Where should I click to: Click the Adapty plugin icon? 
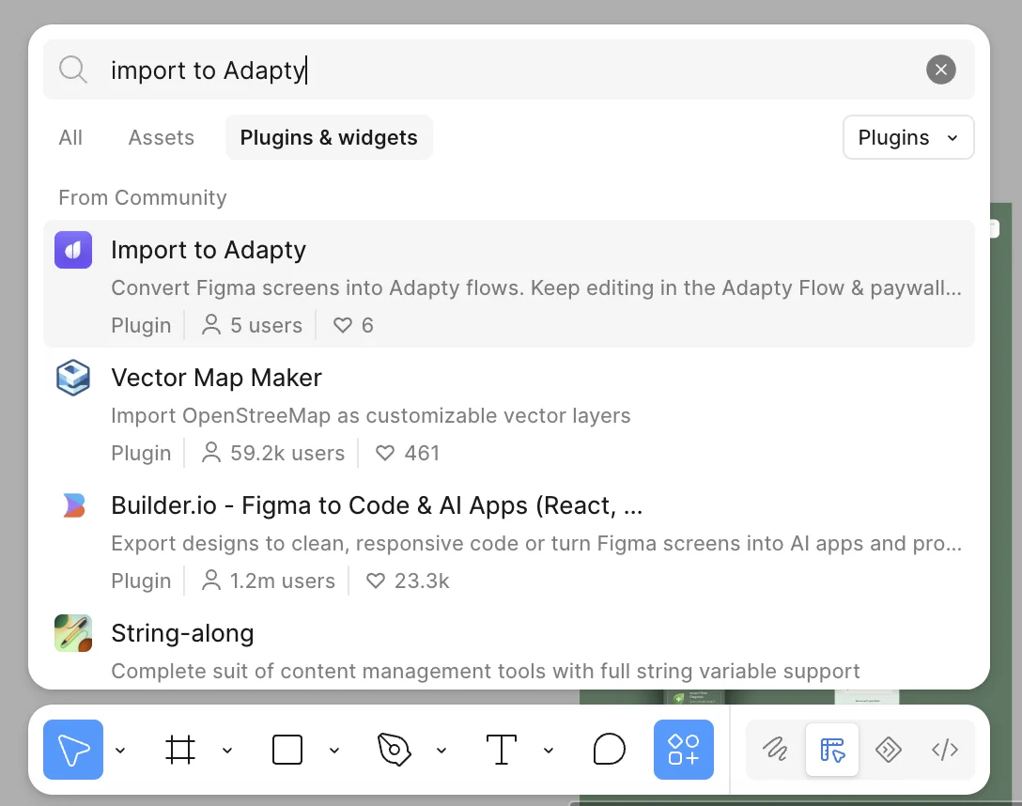pos(73,250)
